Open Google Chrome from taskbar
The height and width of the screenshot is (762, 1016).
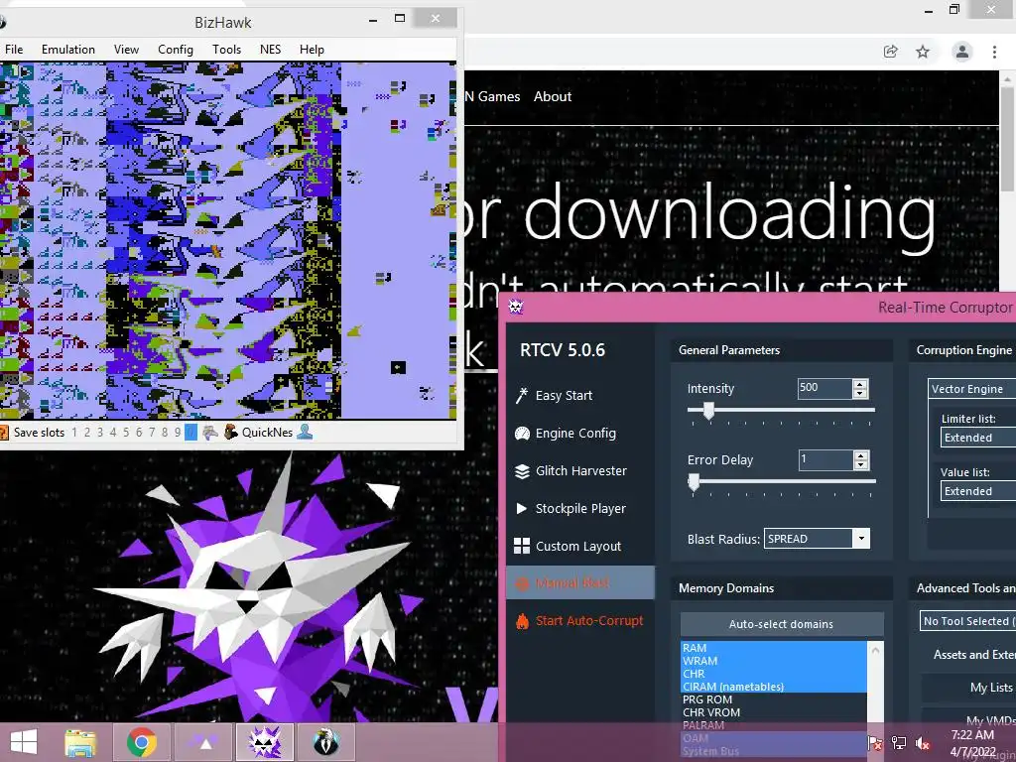point(142,742)
